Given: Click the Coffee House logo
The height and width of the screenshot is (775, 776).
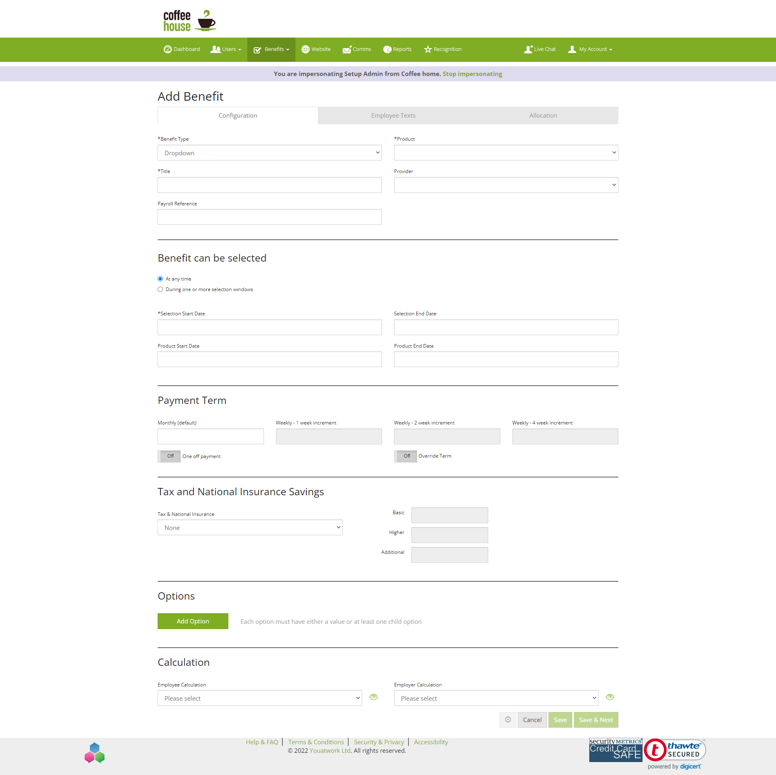Looking at the screenshot, I should [x=190, y=21].
